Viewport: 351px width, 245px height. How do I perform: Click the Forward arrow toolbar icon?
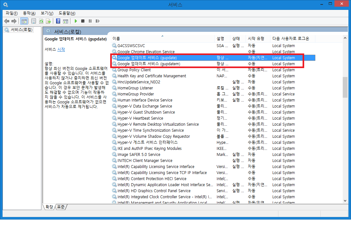point(14,21)
